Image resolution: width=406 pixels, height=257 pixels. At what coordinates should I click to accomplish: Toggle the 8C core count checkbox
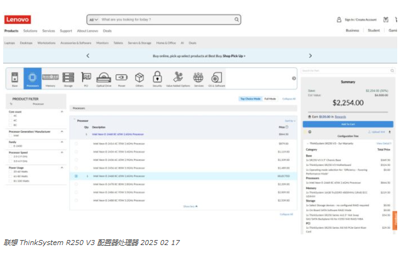pos(11,125)
